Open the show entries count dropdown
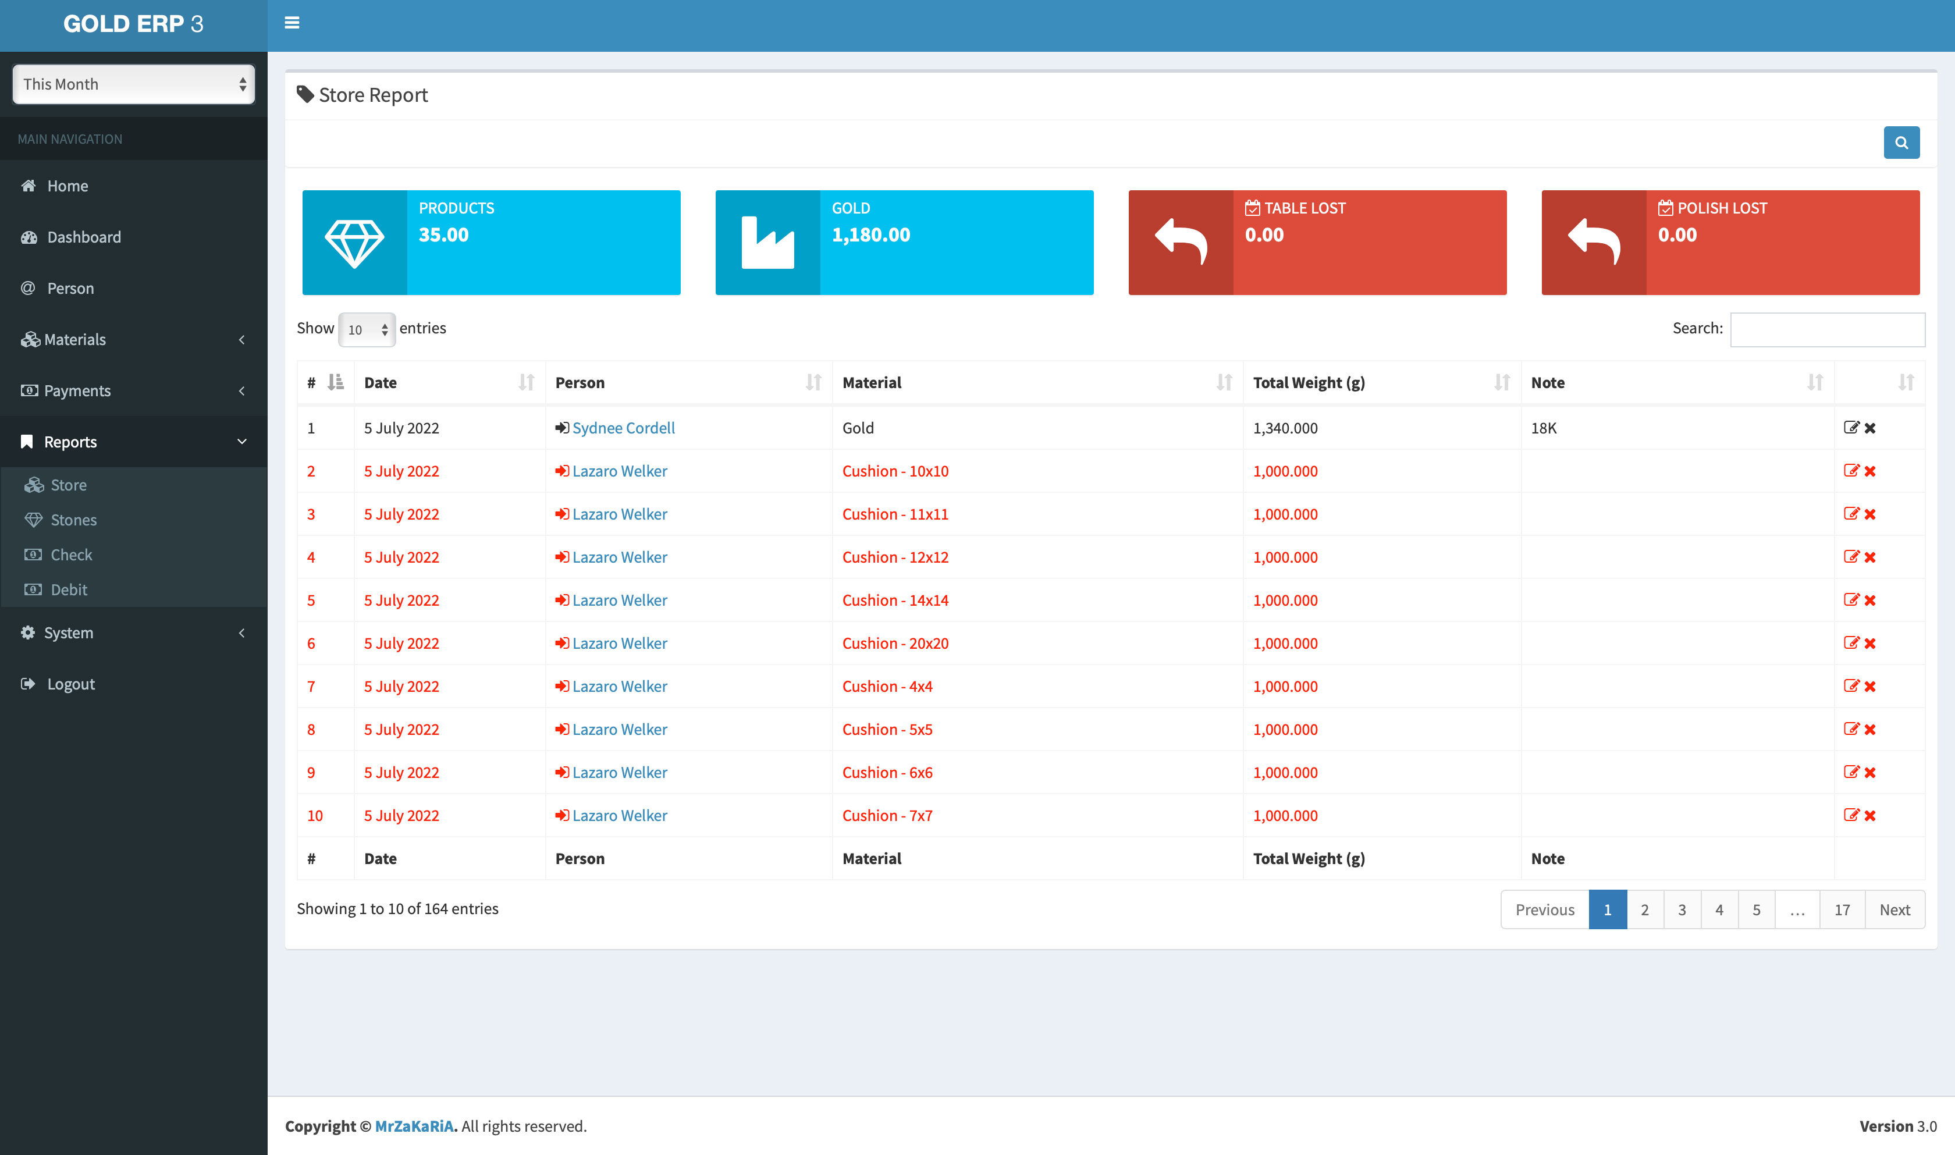This screenshot has width=1955, height=1155. tap(367, 329)
